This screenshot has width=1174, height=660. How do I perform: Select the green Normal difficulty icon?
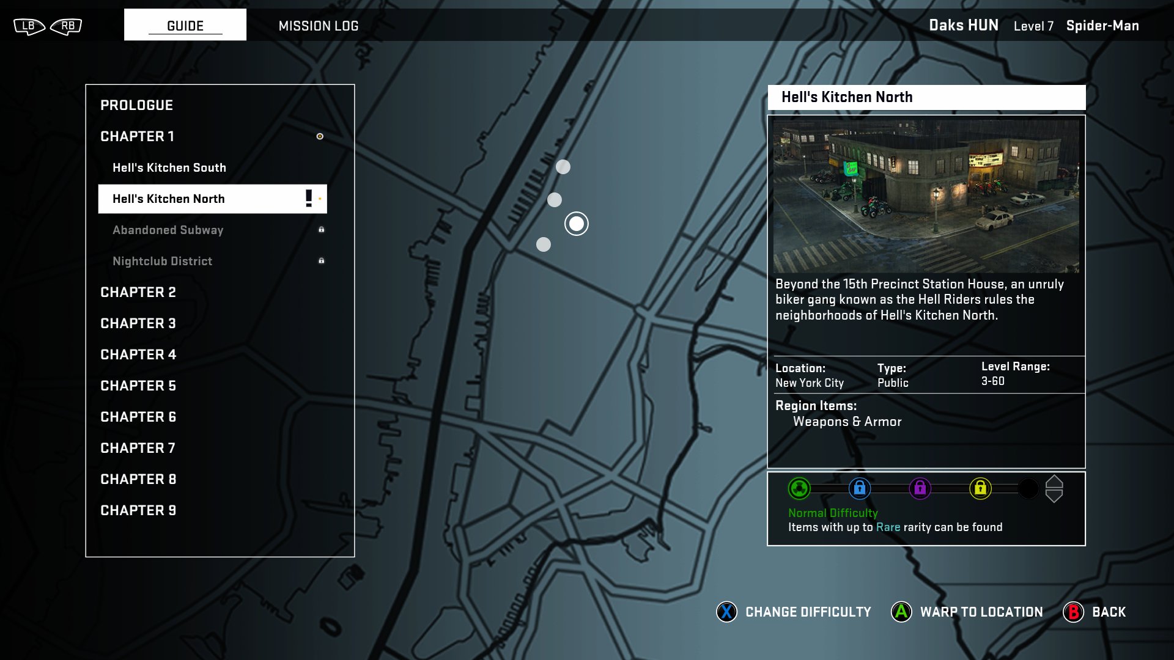click(799, 488)
